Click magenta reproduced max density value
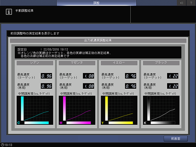Image resolution: width=196 pixels, height=147 pixels. [88, 86]
